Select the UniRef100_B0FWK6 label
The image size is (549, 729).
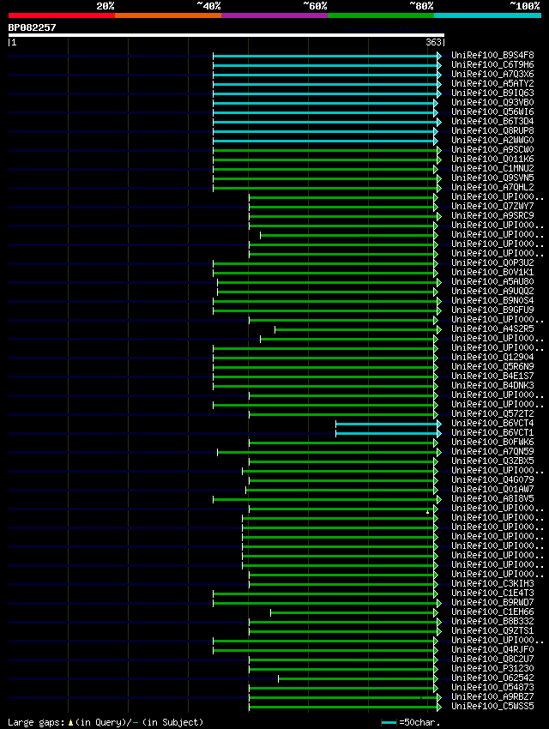[492, 442]
